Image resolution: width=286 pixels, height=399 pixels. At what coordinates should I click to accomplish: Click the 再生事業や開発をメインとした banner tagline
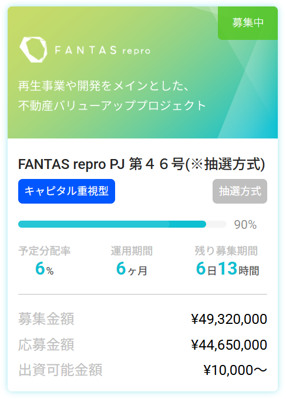104,86
